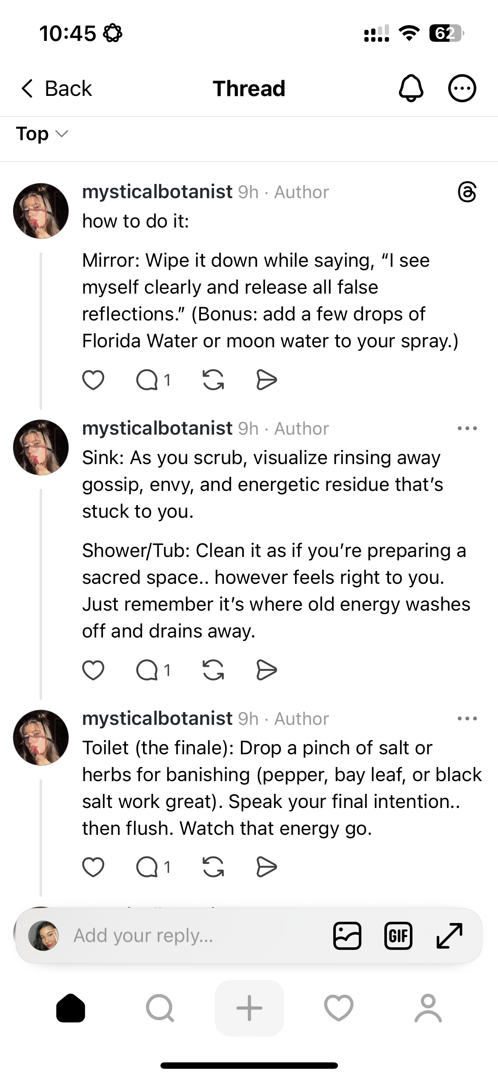The height and width of the screenshot is (1079, 498).
Task: Expand the reply composer full screen
Action: (x=449, y=936)
